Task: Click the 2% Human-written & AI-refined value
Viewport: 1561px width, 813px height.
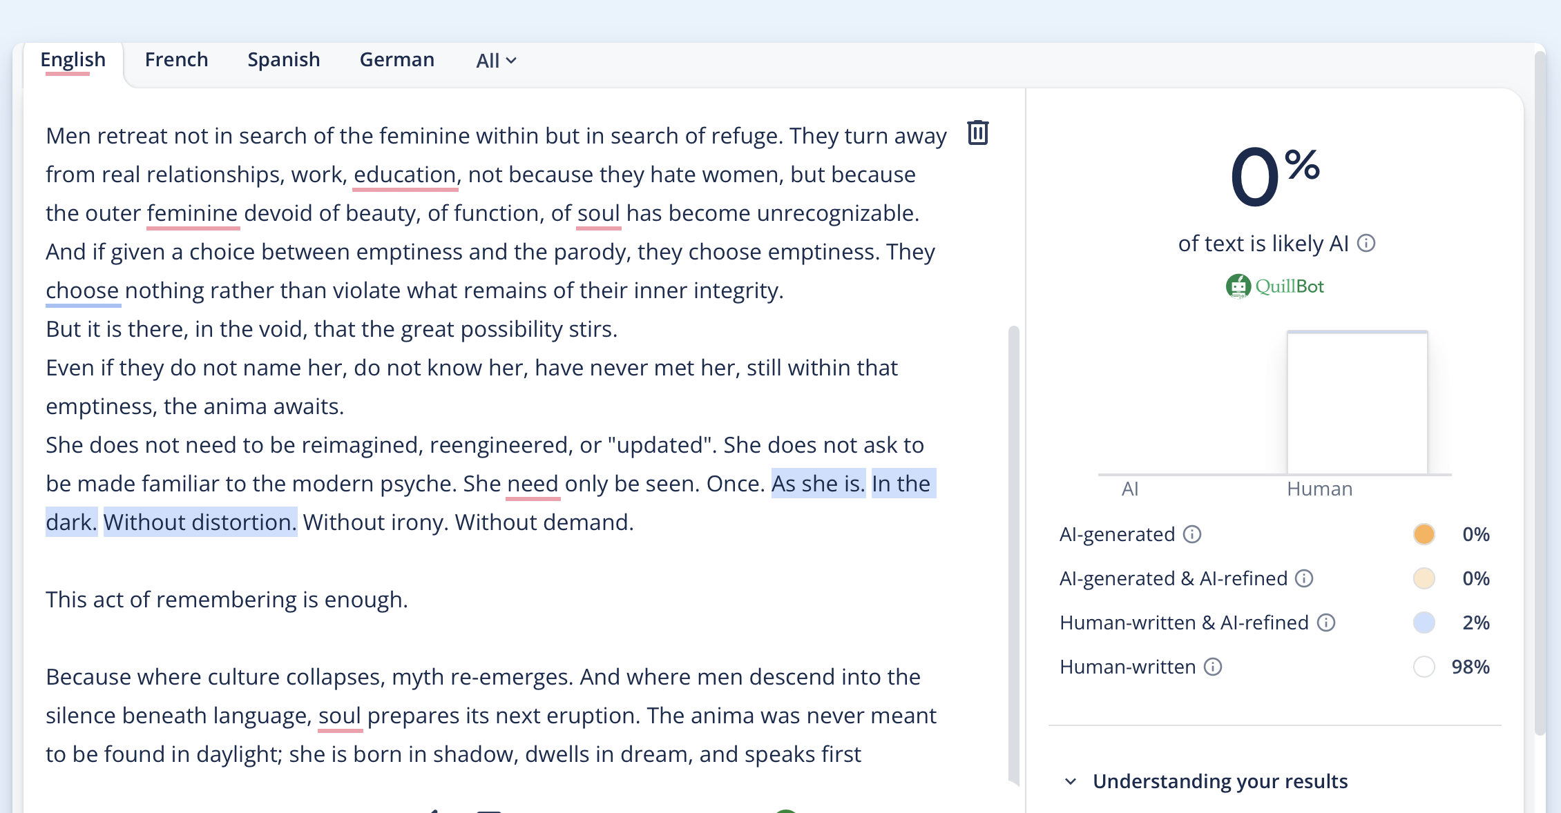Action: point(1476,623)
